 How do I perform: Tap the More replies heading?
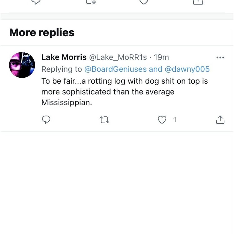point(42,32)
